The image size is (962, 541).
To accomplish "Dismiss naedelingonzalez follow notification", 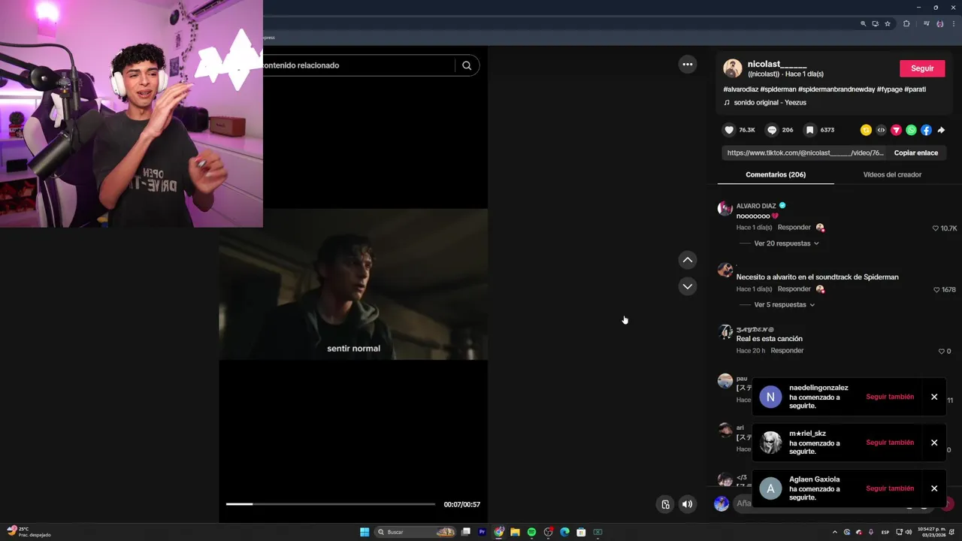I will point(934,397).
